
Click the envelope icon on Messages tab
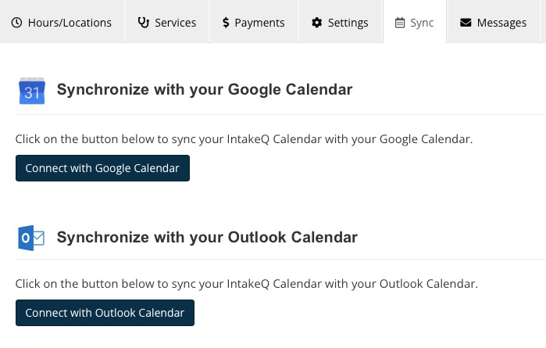pos(466,23)
